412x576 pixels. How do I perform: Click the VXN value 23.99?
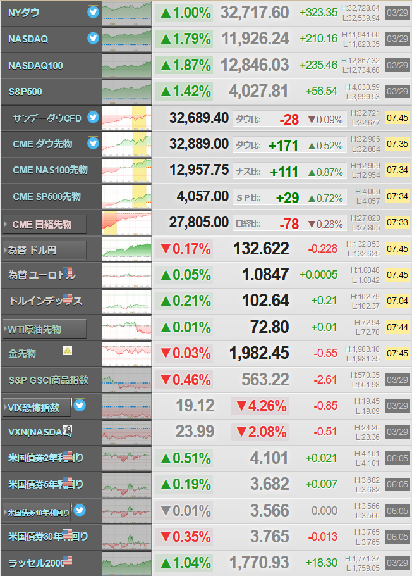pos(195,432)
